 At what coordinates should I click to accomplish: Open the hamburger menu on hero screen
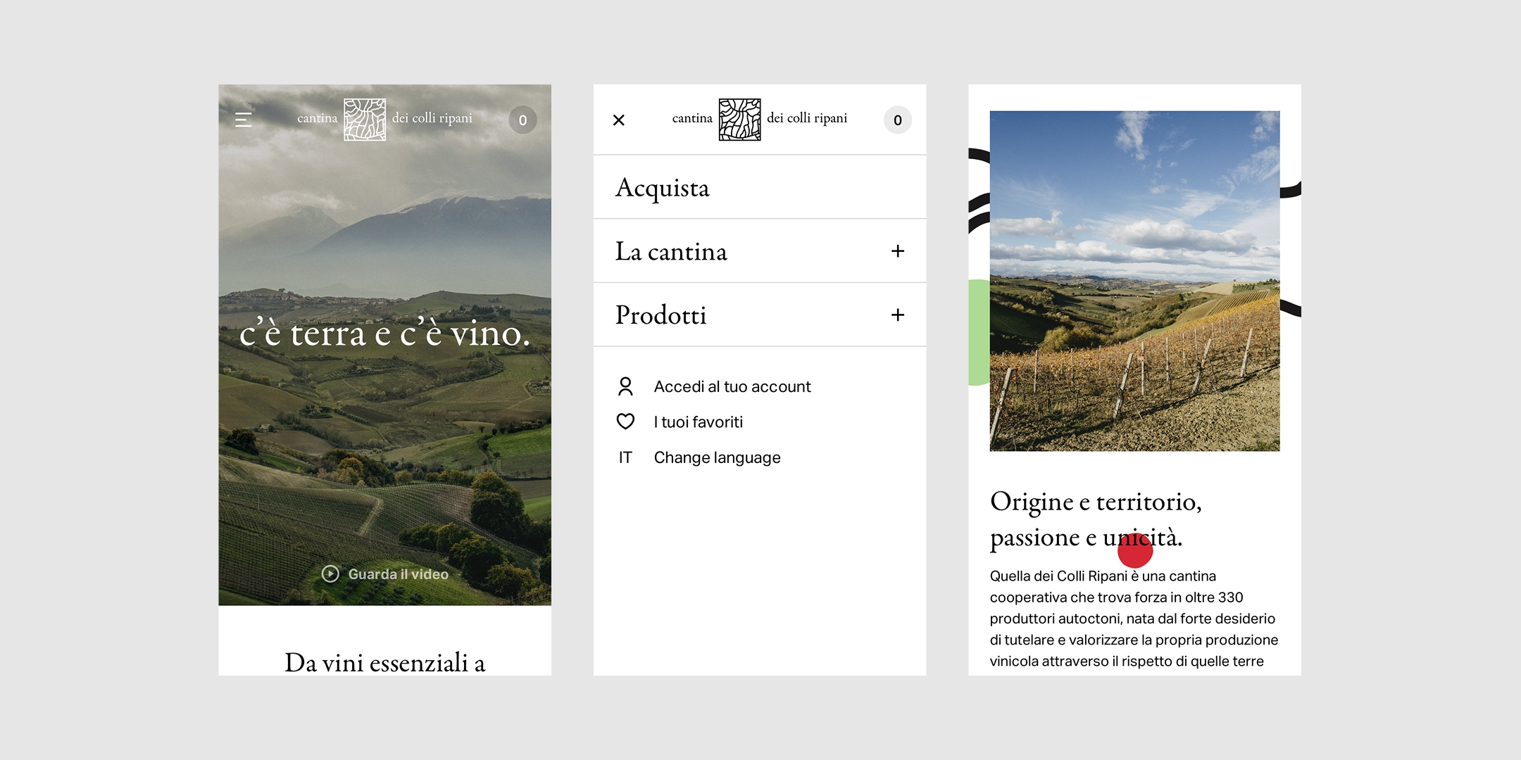(243, 120)
